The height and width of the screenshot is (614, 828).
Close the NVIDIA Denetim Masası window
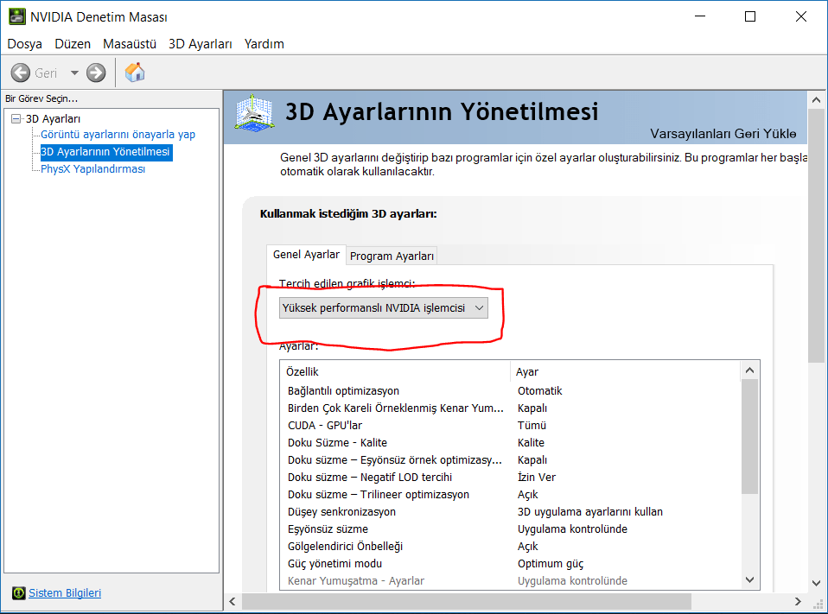(801, 16)
